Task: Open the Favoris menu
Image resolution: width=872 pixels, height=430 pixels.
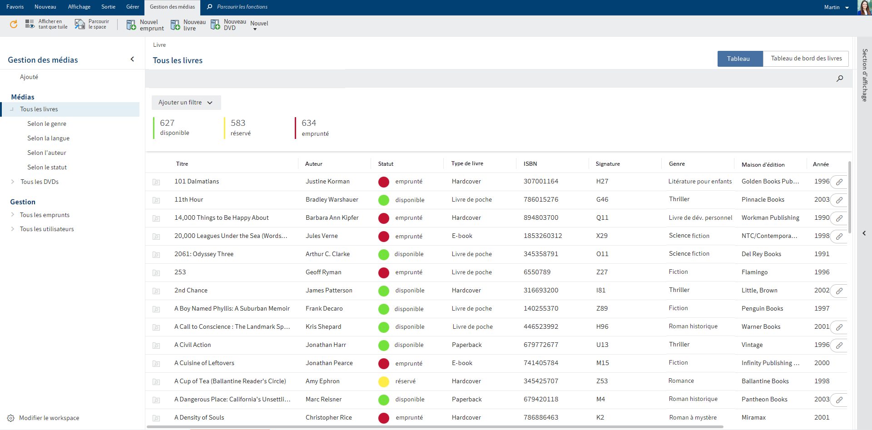Action: point(15,7)
